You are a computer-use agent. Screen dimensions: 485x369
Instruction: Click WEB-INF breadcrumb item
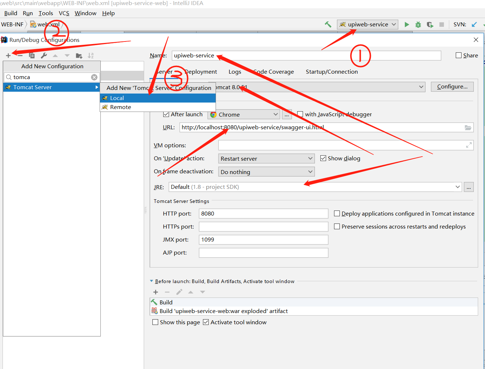[x=12, y=25]
